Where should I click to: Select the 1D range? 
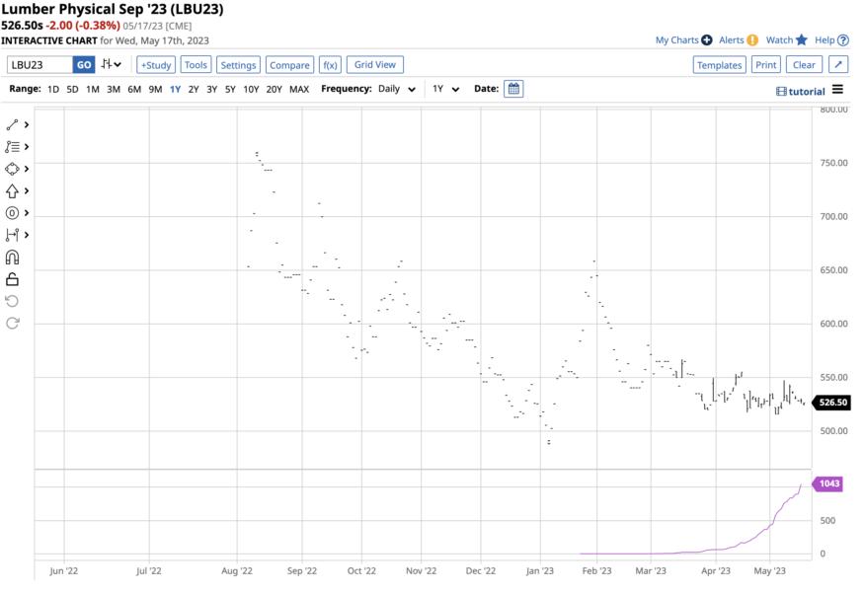pos(53,89)
